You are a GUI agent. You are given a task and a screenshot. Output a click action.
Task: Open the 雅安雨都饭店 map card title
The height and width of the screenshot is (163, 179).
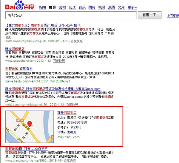tap(67, 113)
